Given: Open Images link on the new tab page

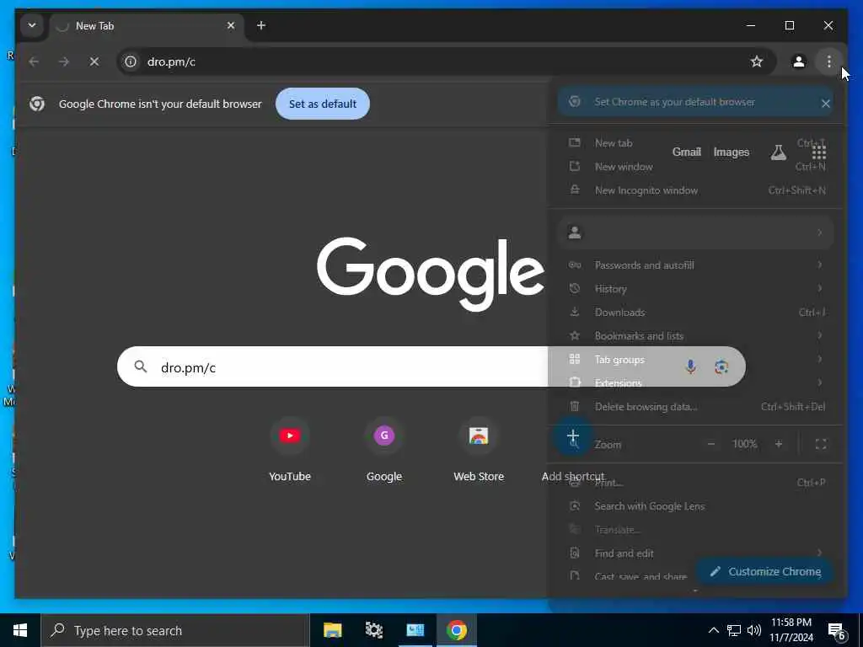Looking at the screenshot, I should tap(731, 152).
